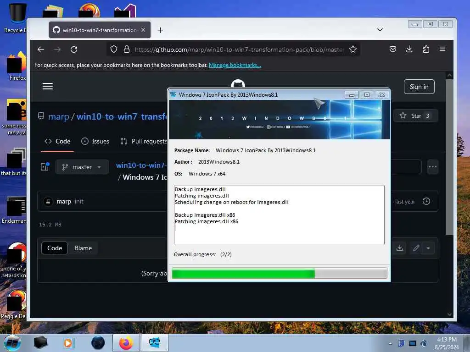Open the more file actions ellipsis menu
The height and width of the screenshot is (352, 470).
coord(432,167)
